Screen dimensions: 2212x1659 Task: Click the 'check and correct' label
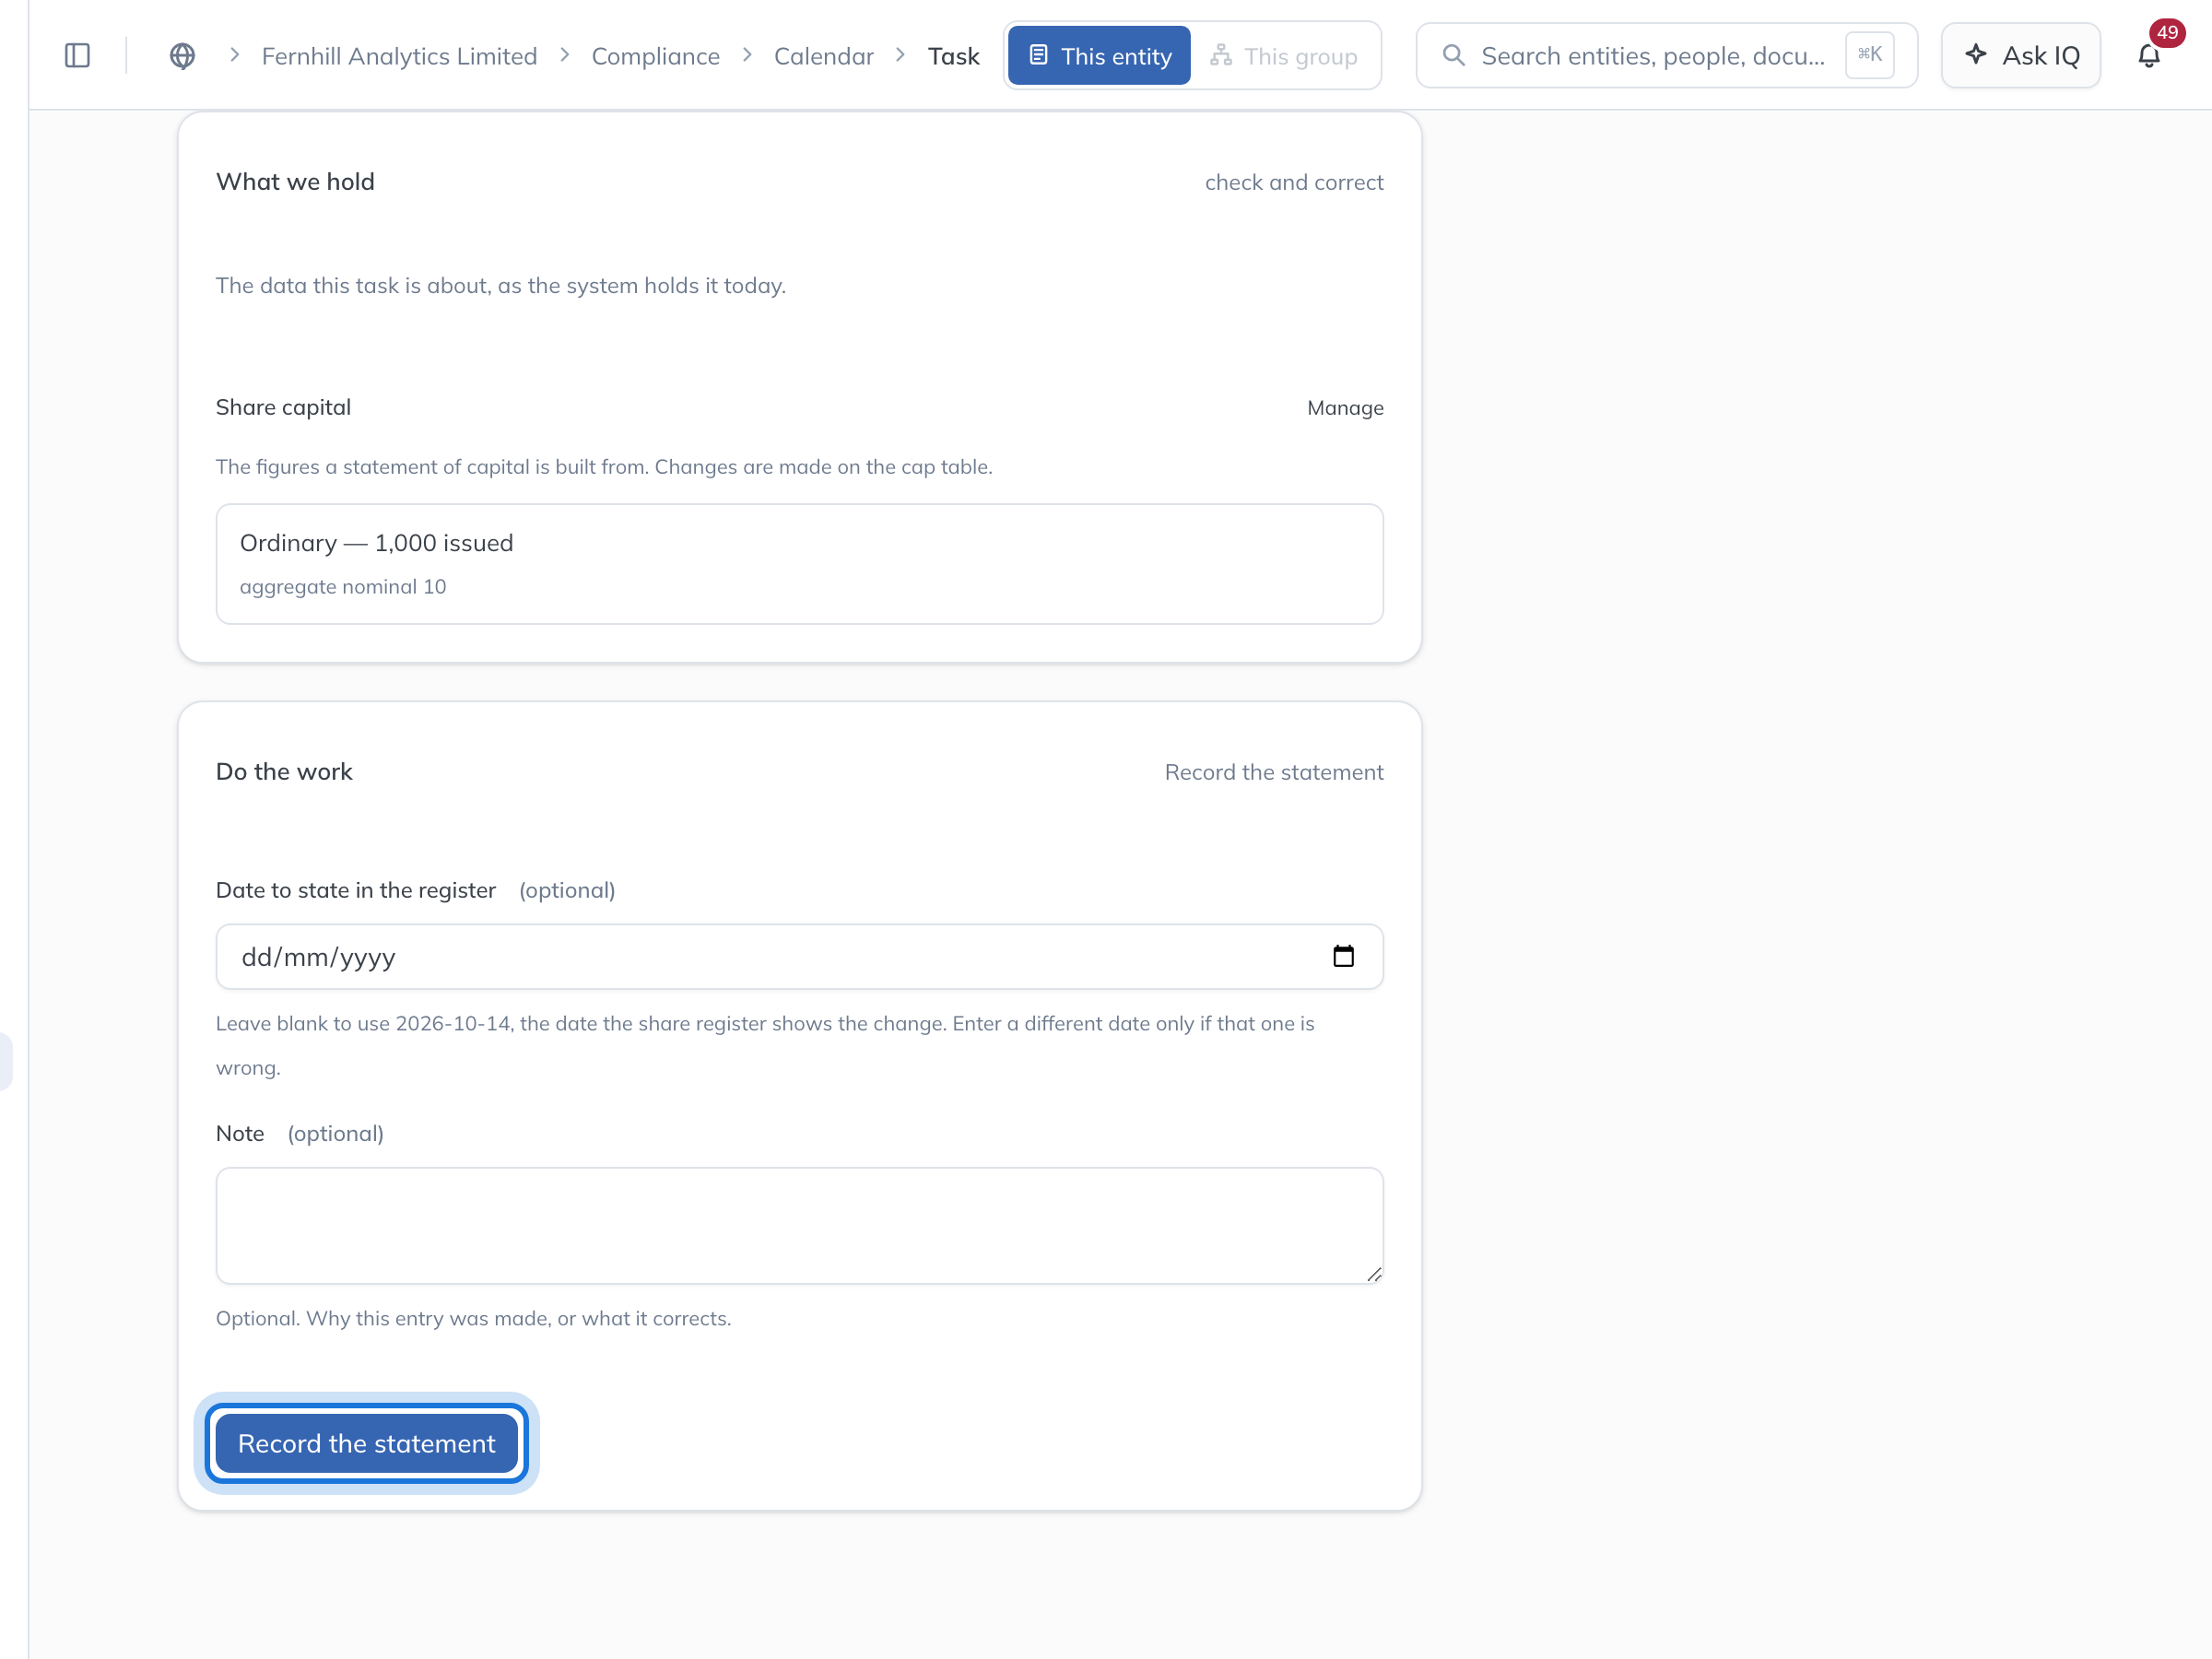(1293, 182)
